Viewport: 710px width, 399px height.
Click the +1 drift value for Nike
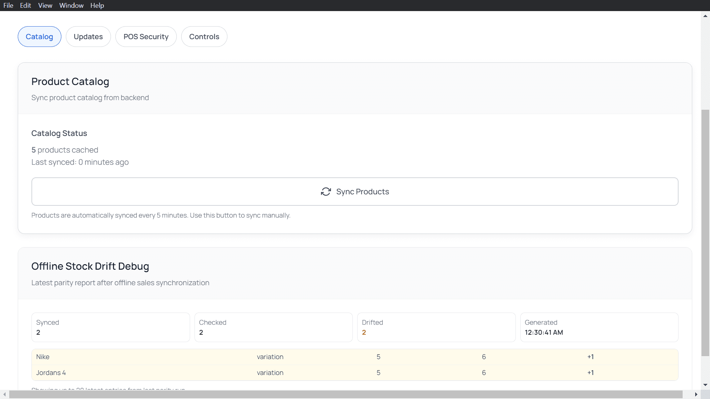coord(591,357)
